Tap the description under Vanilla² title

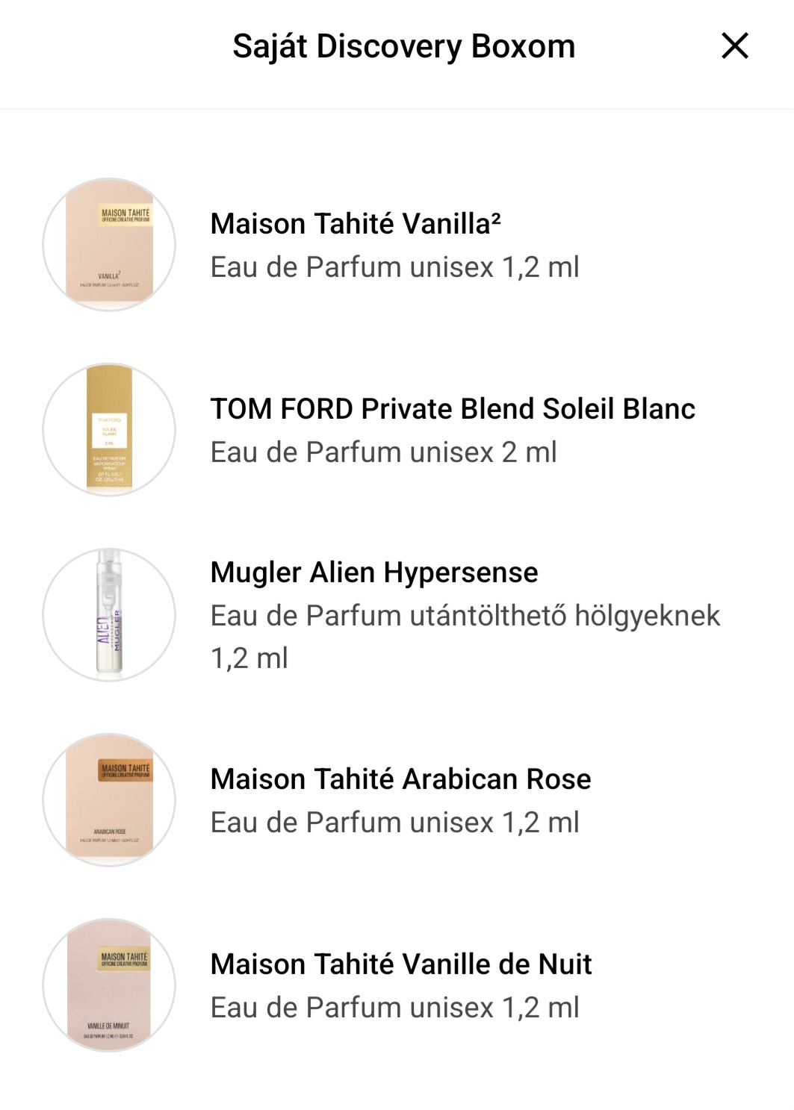pos(395,266)
